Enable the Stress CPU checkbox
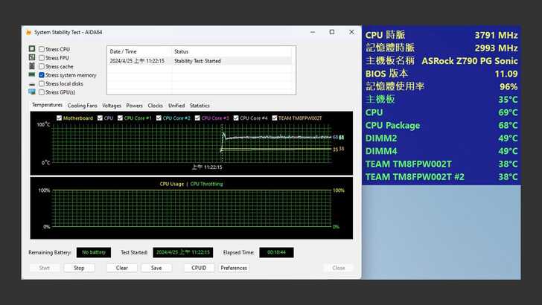The image size is (542, 305). coord(42,49)
